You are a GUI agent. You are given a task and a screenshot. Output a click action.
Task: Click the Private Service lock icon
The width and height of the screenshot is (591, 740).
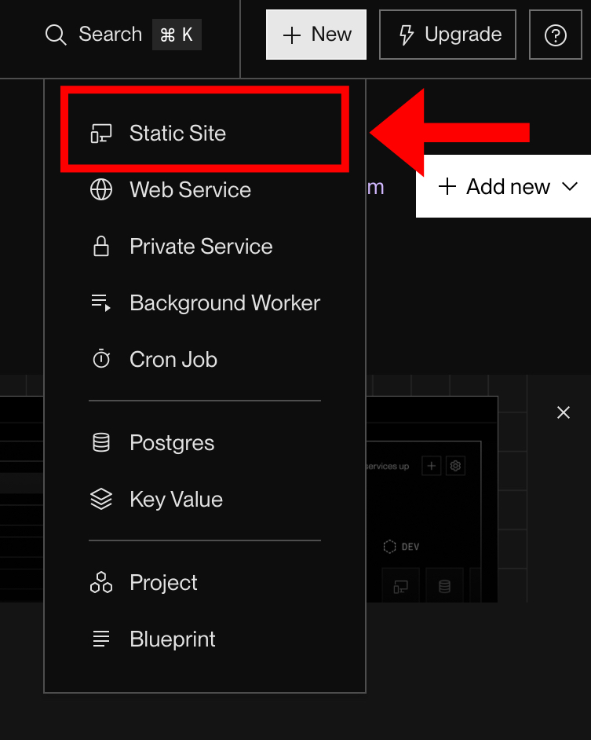101,247
